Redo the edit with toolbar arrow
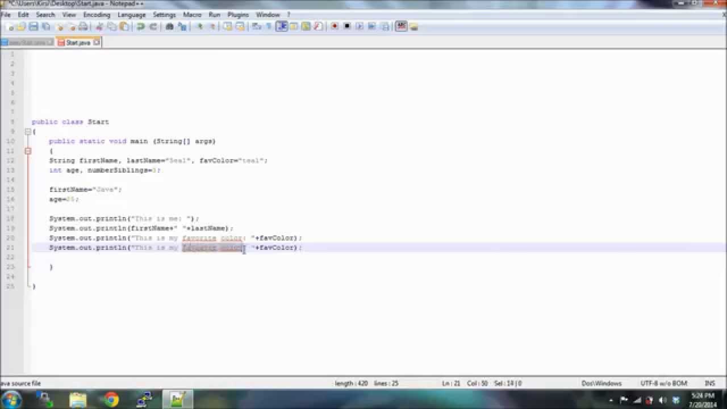 point(153,27)
